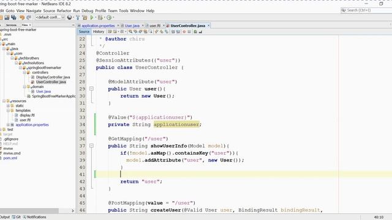The image size is (392, 220).
Task: Click the Stop Macro Recording icon
Action: 189,32
